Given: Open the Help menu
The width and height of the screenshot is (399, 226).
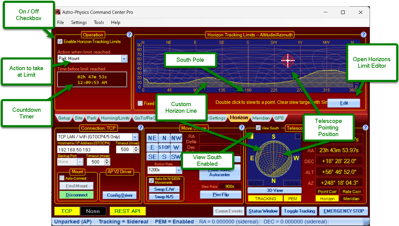Looking at the screenshot, I should click(x=116, y=22).
